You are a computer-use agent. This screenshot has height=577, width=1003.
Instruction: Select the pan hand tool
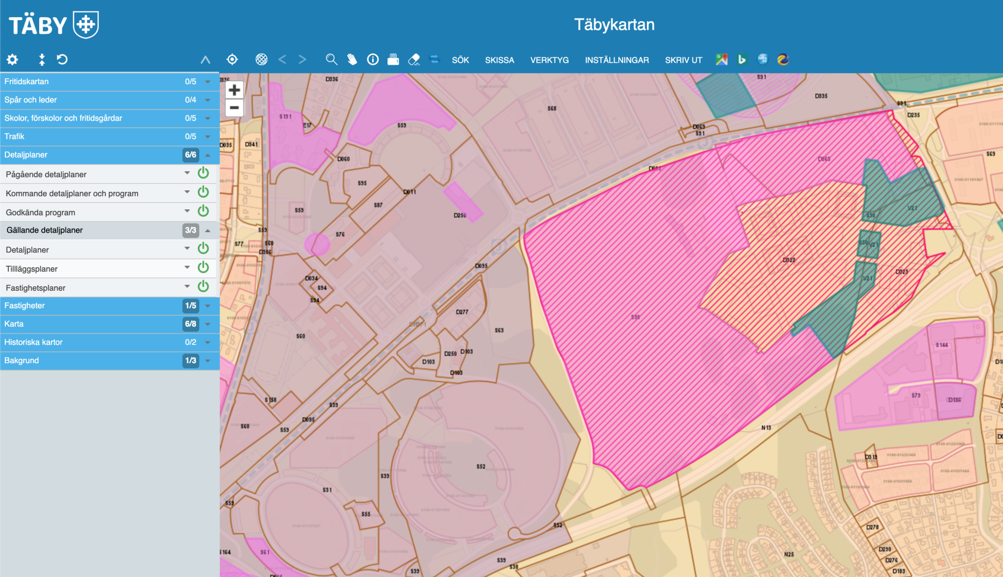tap(352, 60)
